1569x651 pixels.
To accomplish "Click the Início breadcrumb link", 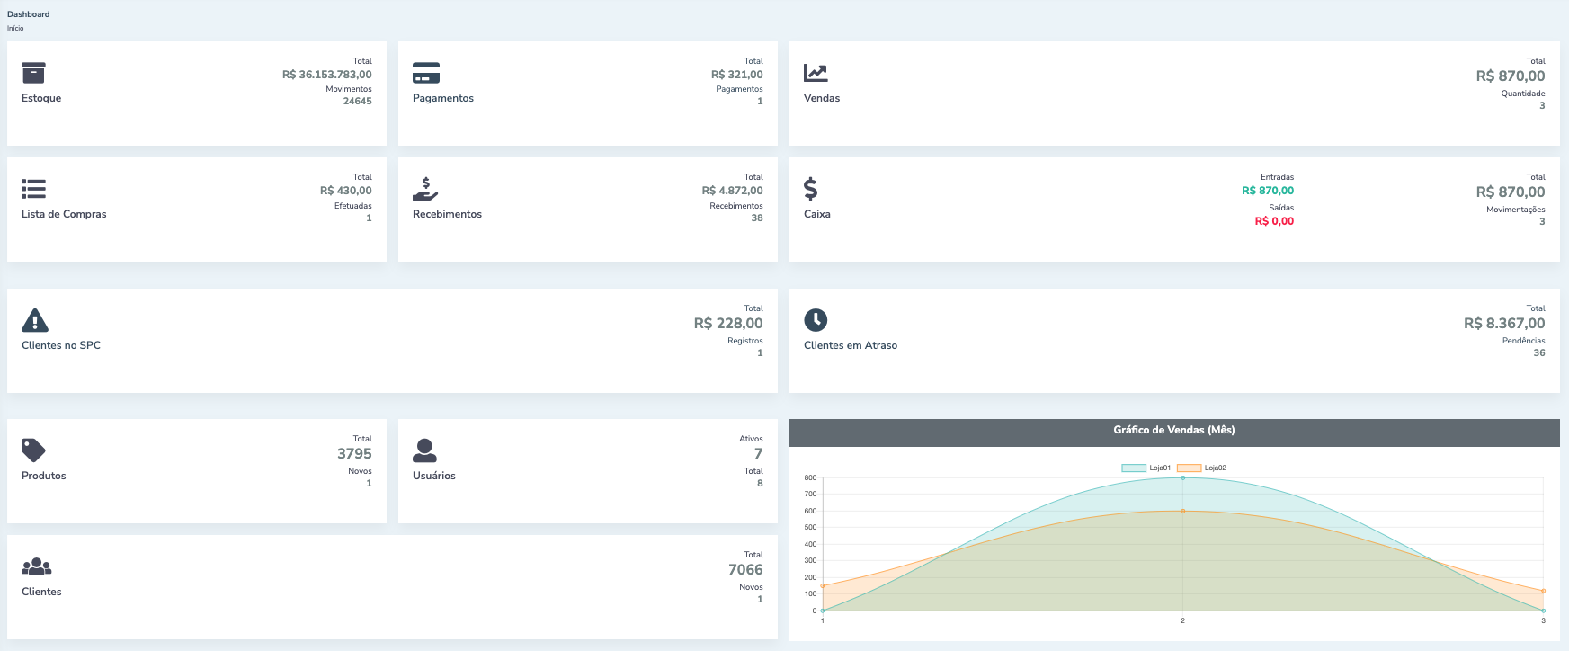I will click(15, 29).
